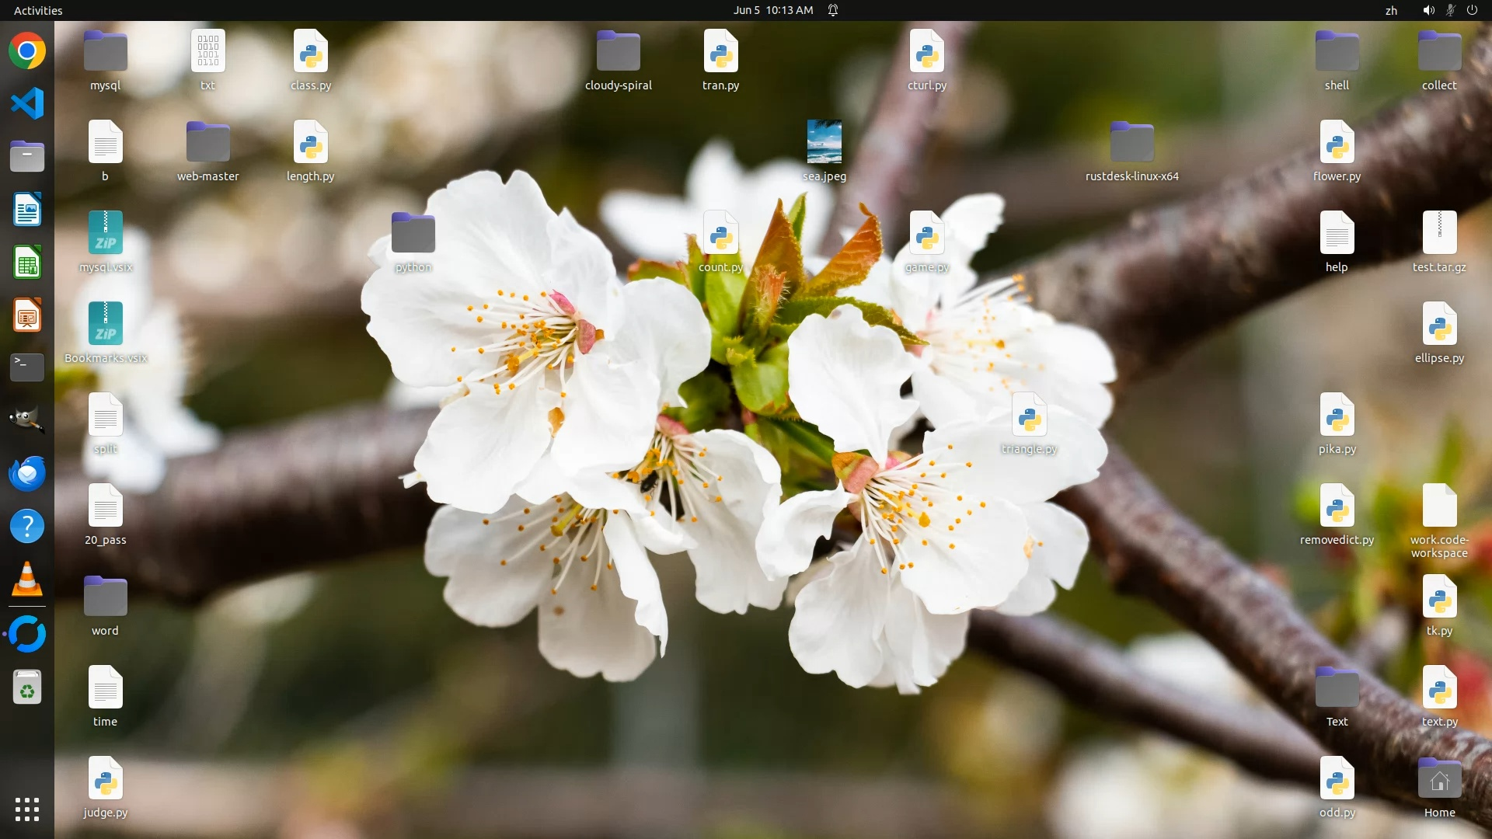This screenshot has height=839, width=1492.
Task: Launch VLC media player from dock
Action: click(x=27, y=580)
